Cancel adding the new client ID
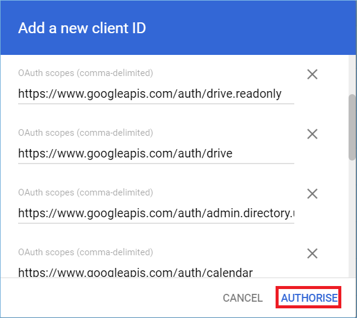 pyautogui.click(x=242, y=298)
